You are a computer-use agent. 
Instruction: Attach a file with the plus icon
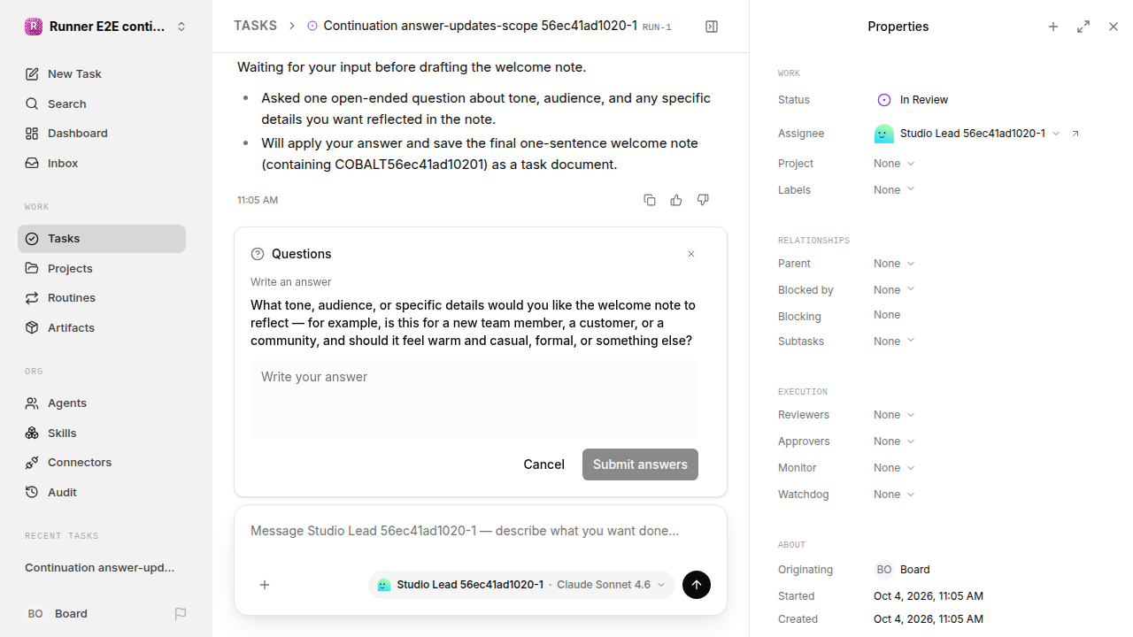pos(265,585)
